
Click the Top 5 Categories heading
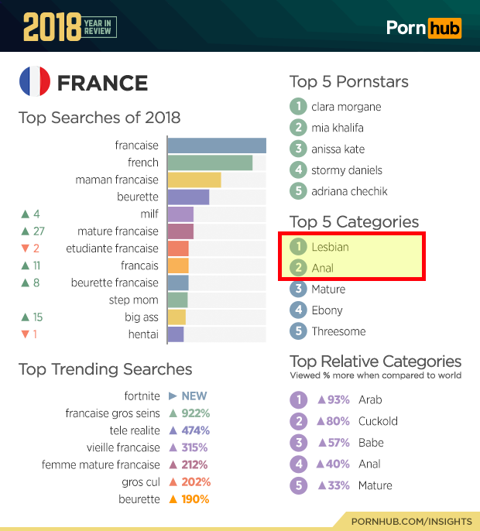click(x=354, y=222)
